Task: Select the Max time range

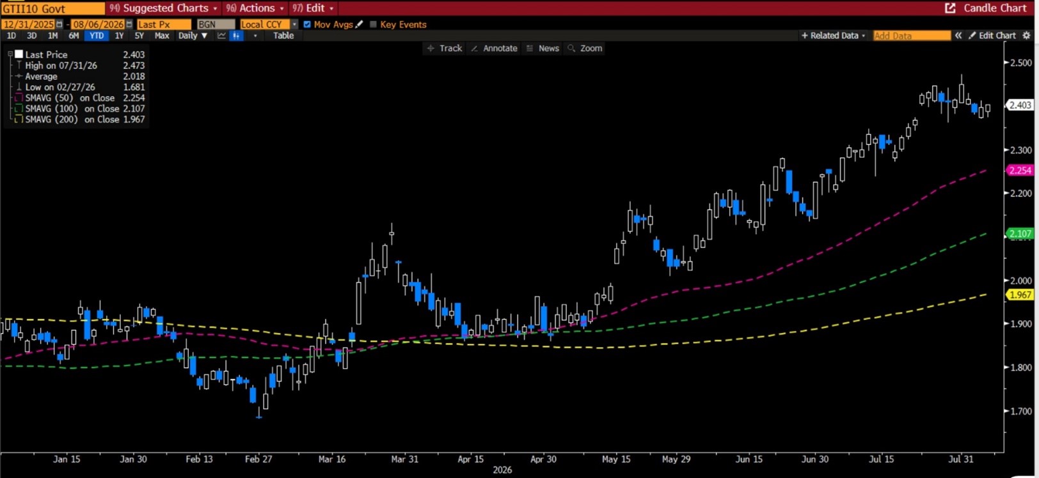Action: [x=162, y=36]
